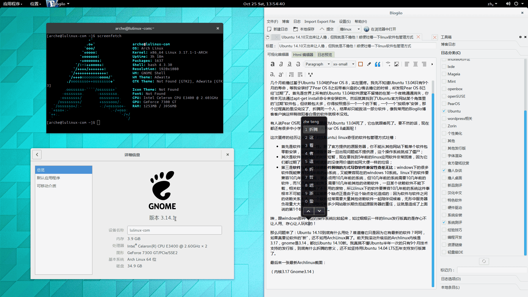Choose candidate 1 折腾 in input popup

coord(314,129)
